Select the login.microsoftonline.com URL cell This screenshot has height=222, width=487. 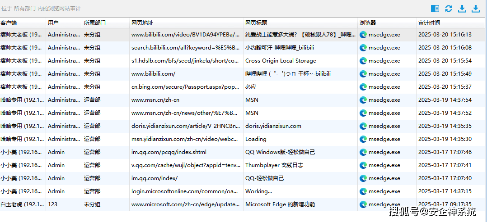point(186,191)
